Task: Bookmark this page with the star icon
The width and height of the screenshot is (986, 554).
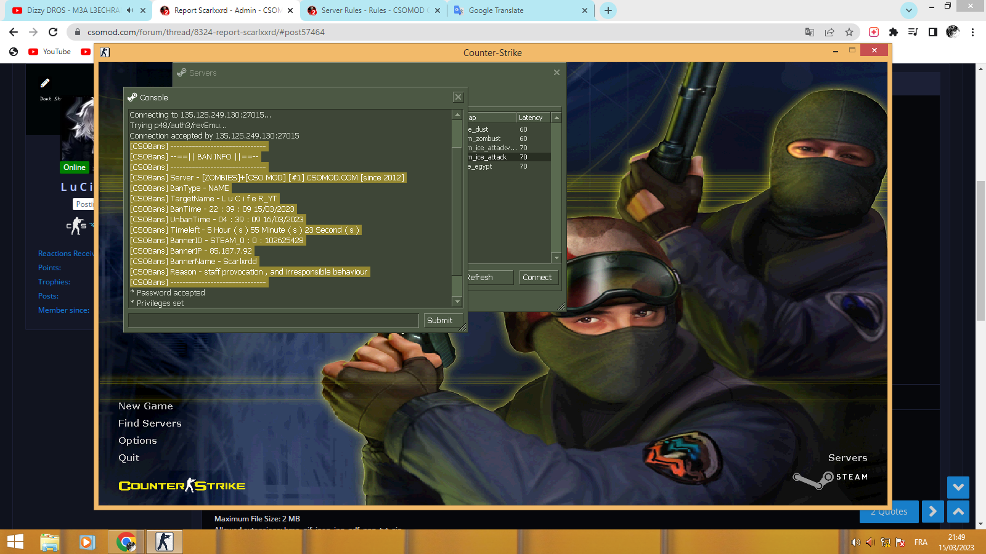Action: [x=849, y=32]
